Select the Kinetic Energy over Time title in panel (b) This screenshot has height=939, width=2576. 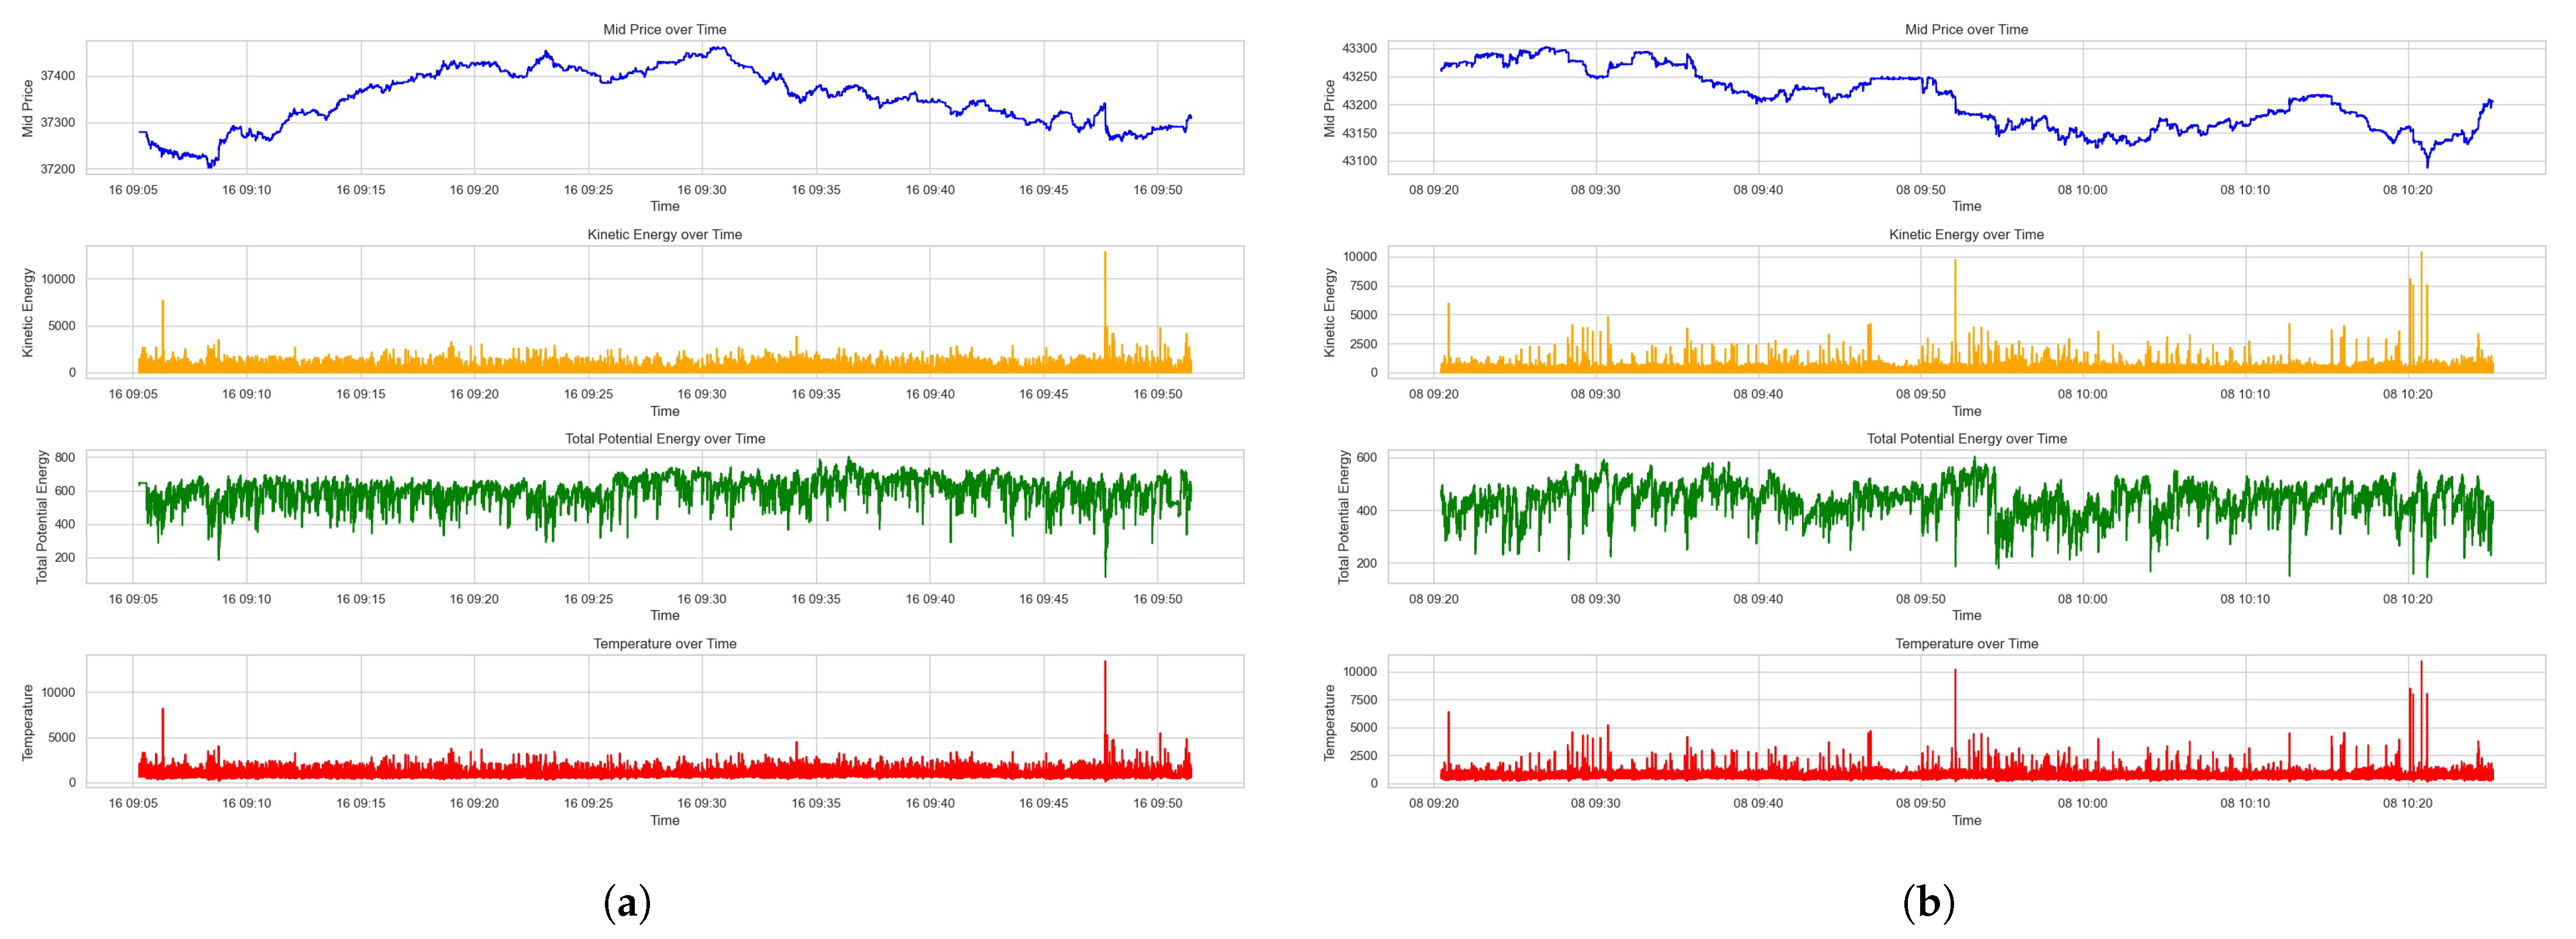[x=1966, y=235]
